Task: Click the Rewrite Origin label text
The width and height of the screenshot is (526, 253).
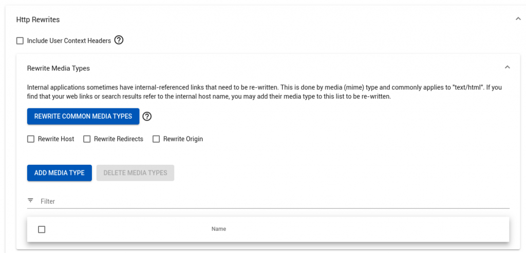Action: pyautogui.click(x=183, y=139)
